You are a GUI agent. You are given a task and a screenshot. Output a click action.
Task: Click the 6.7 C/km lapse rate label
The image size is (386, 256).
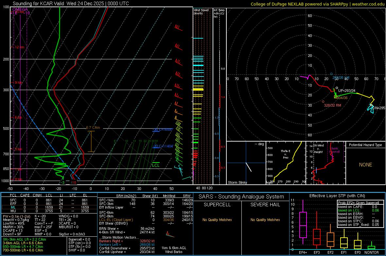(x=93, y=128)
